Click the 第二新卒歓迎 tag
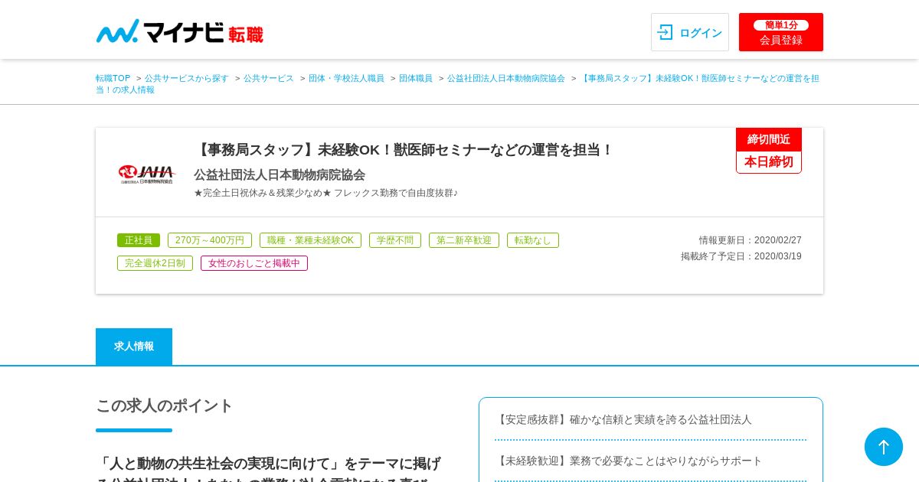 (464, 240)
